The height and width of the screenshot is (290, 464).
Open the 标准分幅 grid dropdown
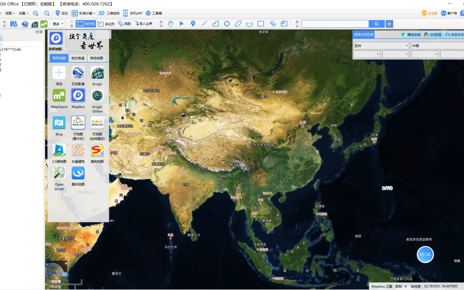(84, 13)
